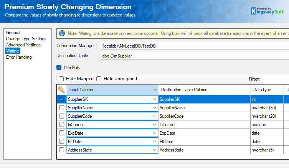Click the KingswaySoft logo

tap(267, 10)
